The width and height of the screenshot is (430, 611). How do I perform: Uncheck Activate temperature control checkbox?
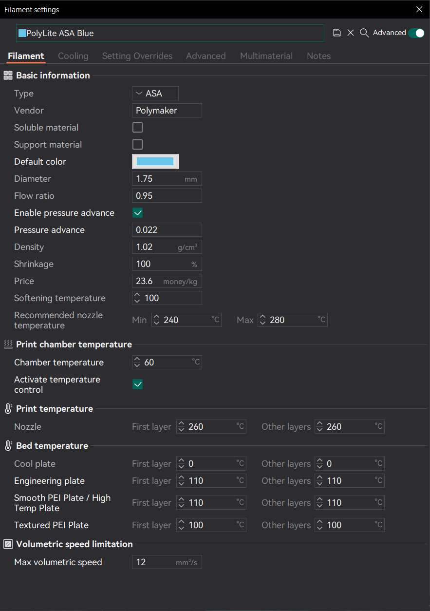click(x=138, y=384)
